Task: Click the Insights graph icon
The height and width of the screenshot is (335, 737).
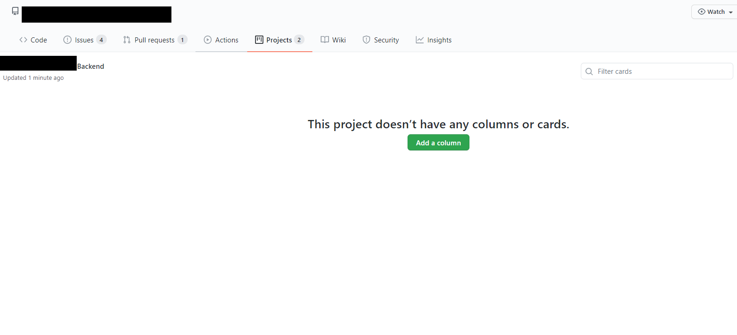Action: 420,40
